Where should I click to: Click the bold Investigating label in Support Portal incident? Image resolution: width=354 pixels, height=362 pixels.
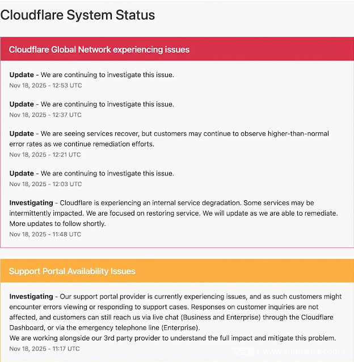coord(31,297)
